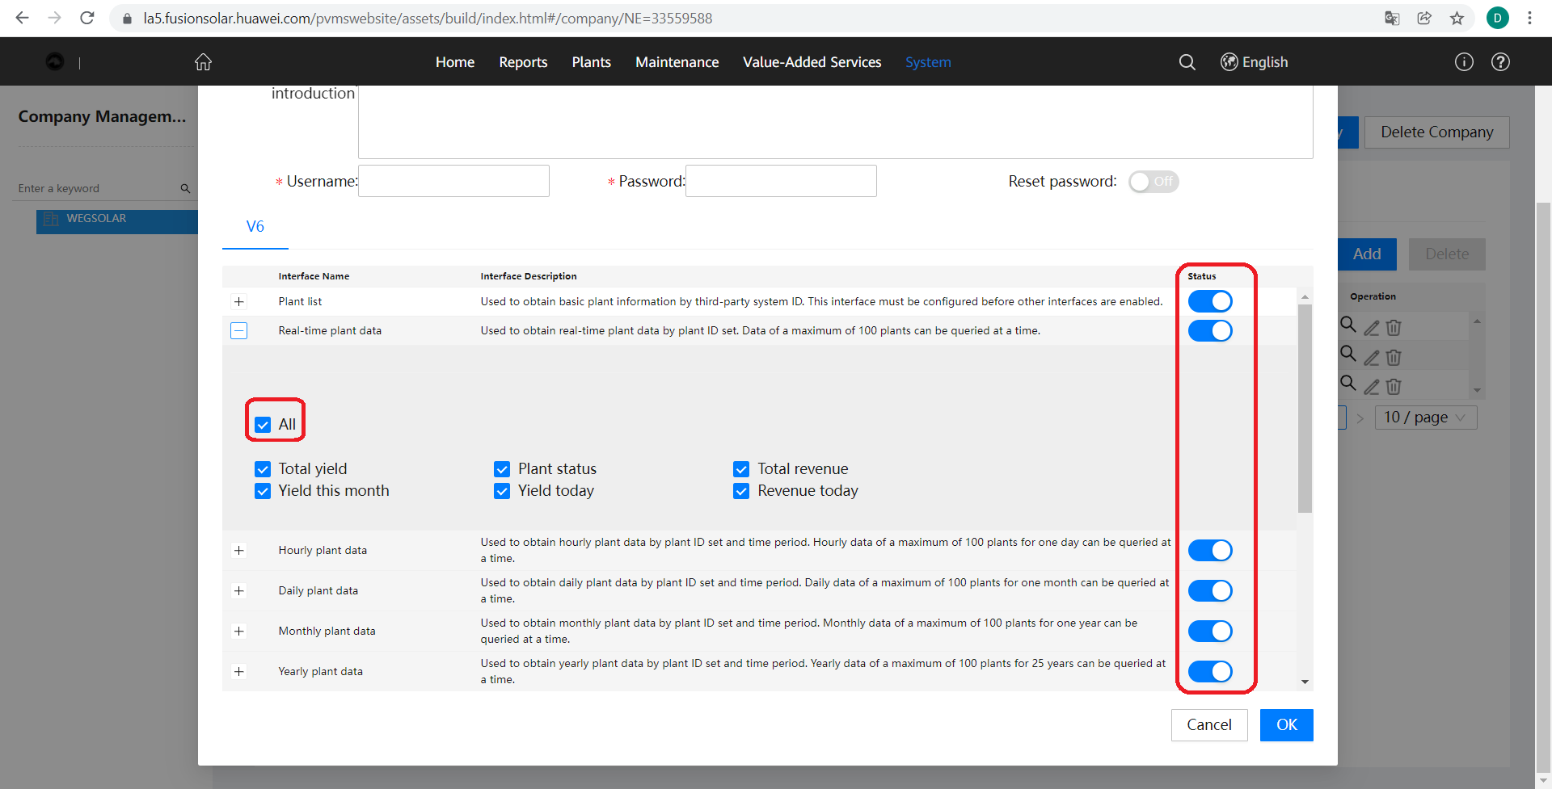The image size is (1552, 789).
Task: Click the Username input field
Action: (453, 181)
